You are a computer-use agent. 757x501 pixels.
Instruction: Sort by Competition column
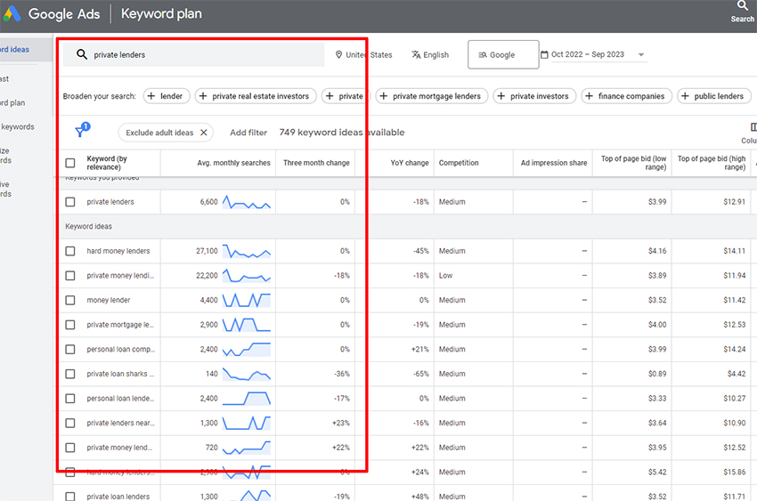459,163
